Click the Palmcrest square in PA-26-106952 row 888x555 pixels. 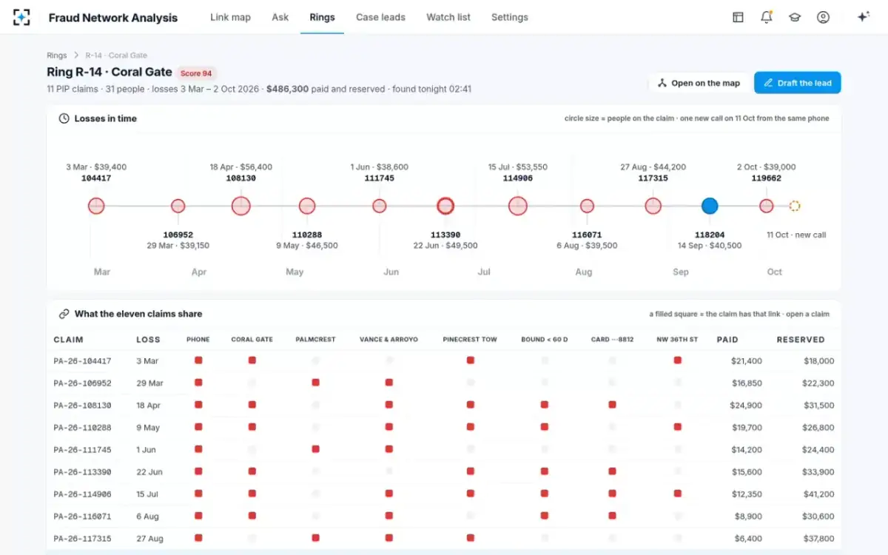315,383
